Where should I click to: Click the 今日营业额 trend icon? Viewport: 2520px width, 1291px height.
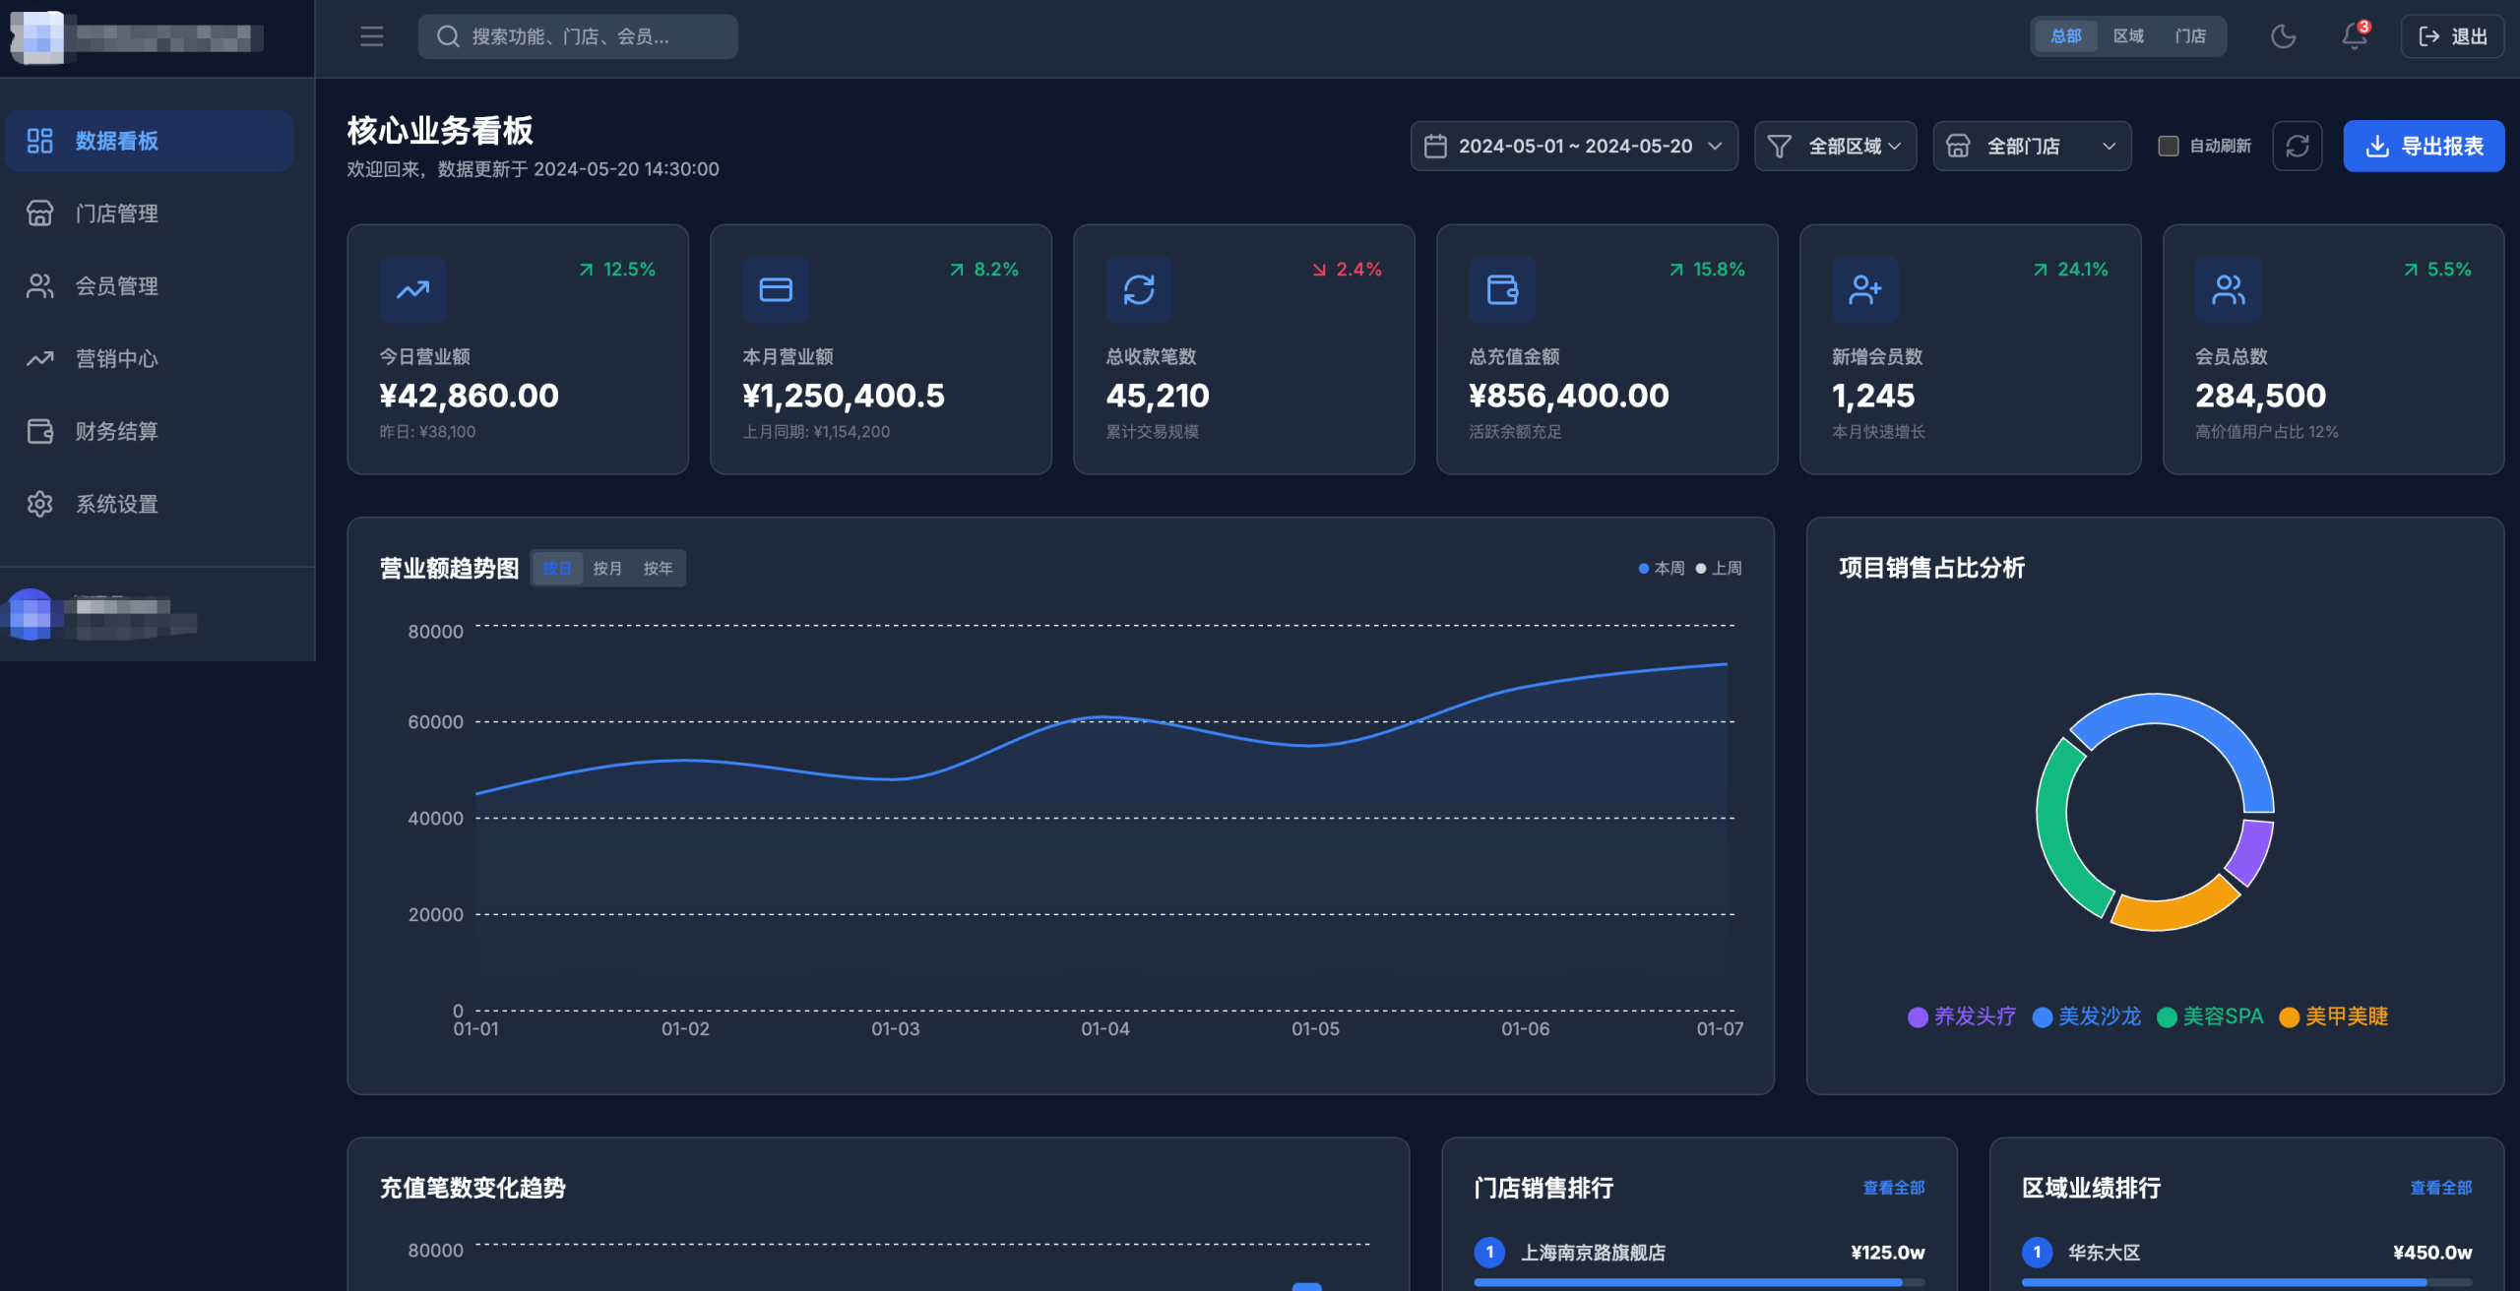point(412,289)
